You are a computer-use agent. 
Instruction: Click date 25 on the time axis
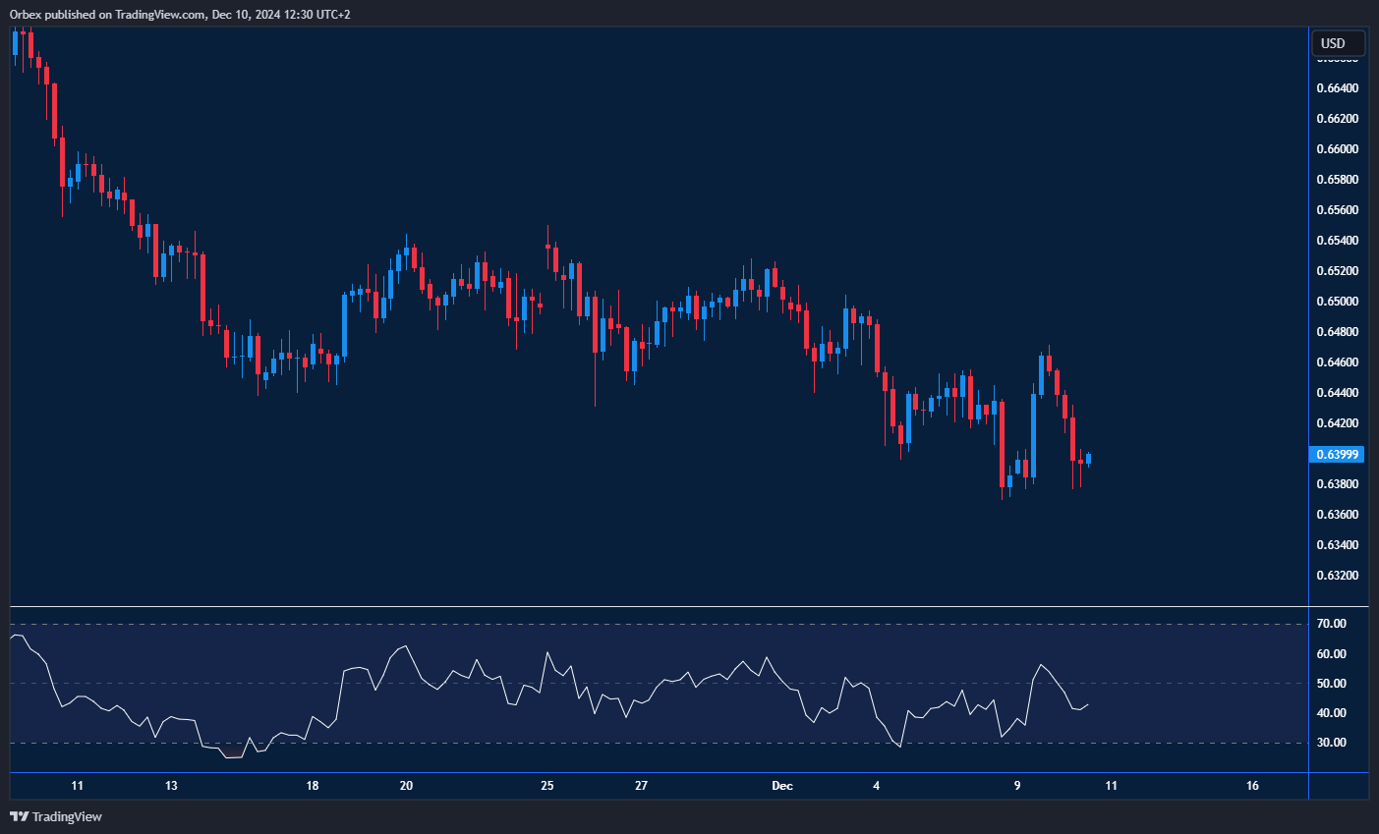point(547,786)
